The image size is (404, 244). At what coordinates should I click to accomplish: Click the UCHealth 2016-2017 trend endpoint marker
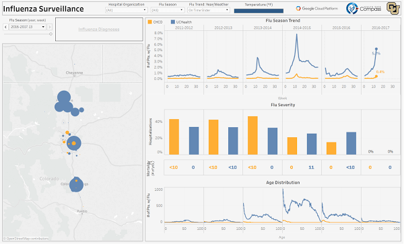pos(376,49)
